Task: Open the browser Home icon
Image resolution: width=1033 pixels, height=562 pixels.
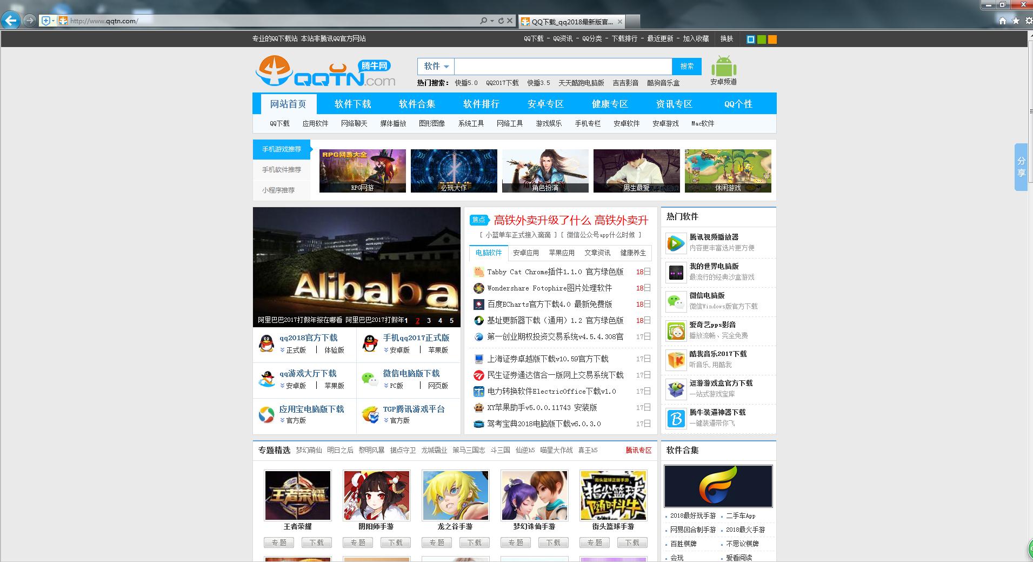Action: click(1002, 21)
